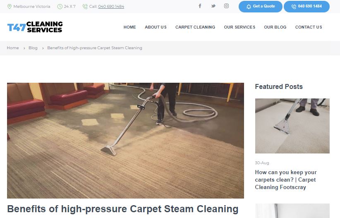The image size is (340, 218).
Task: Click the phone icon beside Call
Action: [85, 7]
